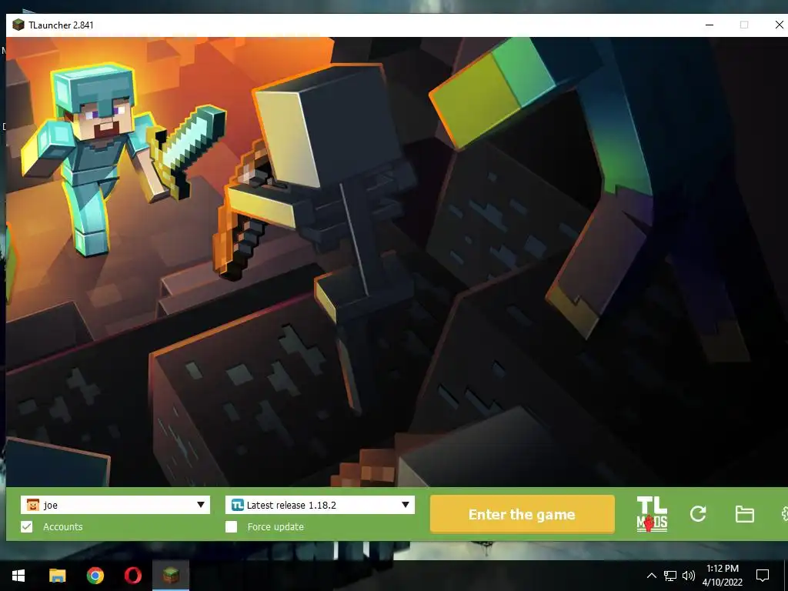788x591 pixels.
Task: Click the Force update label text
Action: (x=275, y=526)
